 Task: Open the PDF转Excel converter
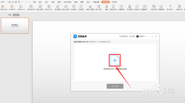[x=21, y=7]
